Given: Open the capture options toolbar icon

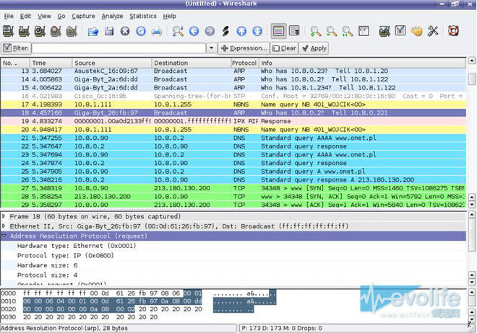Looking at the screenshot, I should tap(24, 31).
